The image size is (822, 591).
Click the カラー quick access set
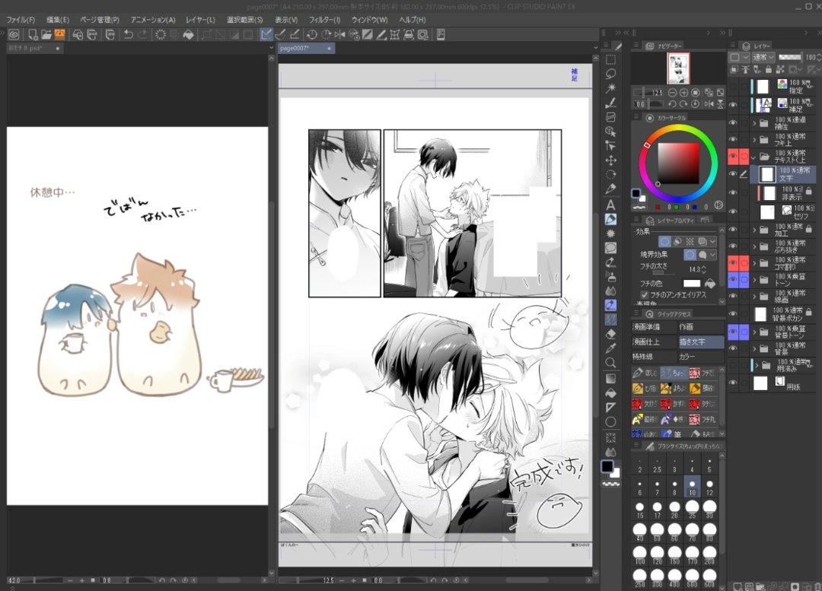click(x=701, y=357)
